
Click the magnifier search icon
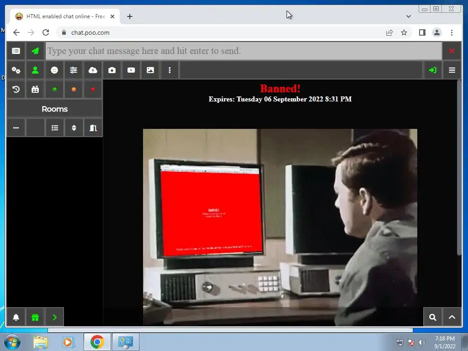point(432,317)
